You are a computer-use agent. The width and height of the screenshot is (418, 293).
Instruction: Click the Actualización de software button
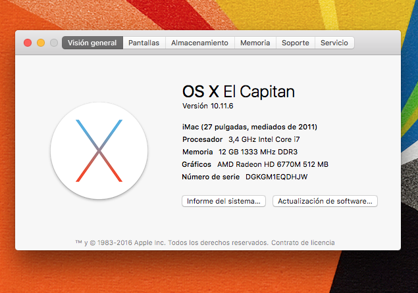point(325,201)
